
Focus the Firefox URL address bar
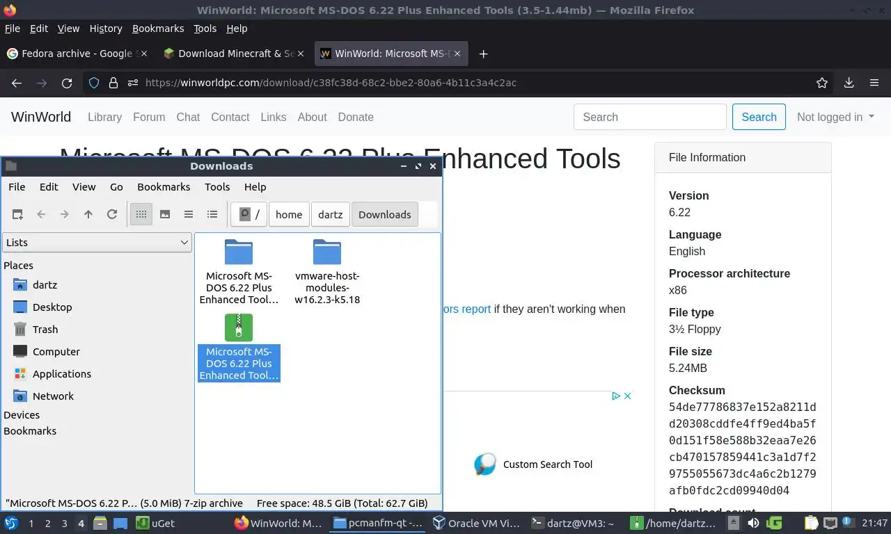(x=459, y=83)
